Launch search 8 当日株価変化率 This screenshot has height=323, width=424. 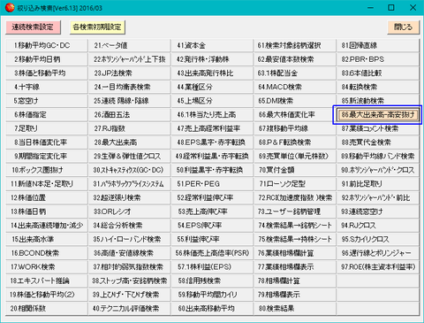tap(47, 142)
